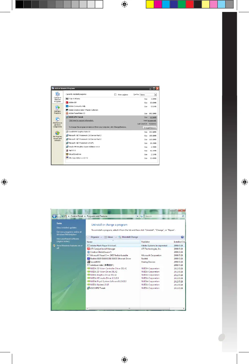Select the Adobe FrameMaker 10 icon
The width and height of the screenshot is (249, 364).
[67, 113]
